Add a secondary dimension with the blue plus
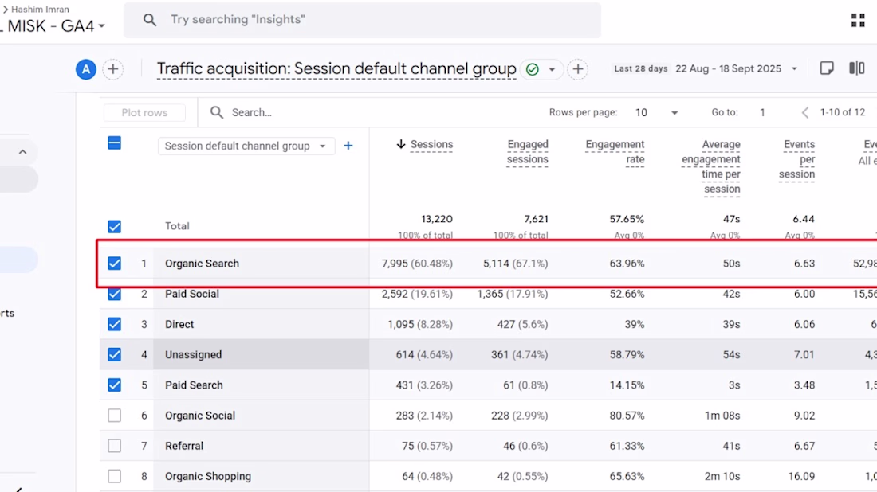The height and width of the screenshot is (492, 877). pos(348,146)
